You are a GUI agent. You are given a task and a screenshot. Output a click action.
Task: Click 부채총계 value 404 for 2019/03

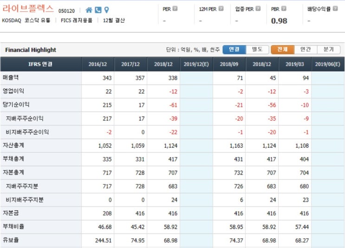pos(304,159)
